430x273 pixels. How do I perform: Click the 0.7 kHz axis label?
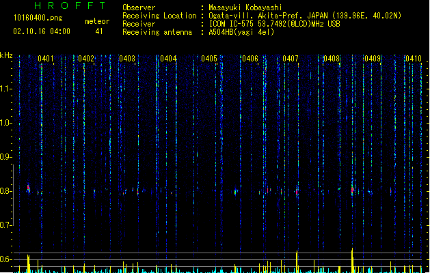click(x=6, y=225)
